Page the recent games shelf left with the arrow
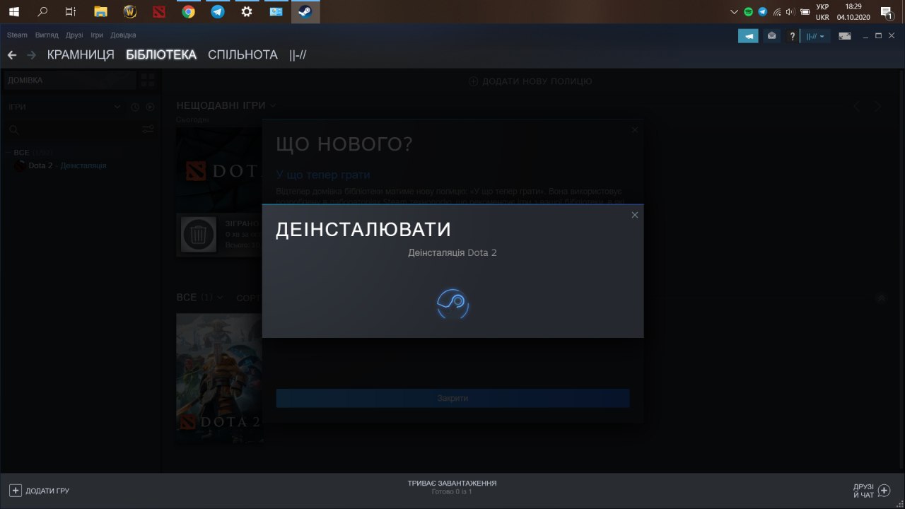905x509 pixels. tap(856, 106)
